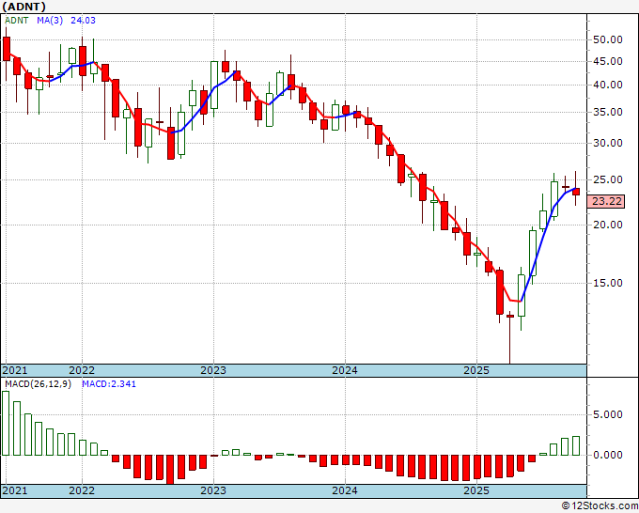Click the 5.000 MACD axis label
639x513 pixels.
coord(608,414)
